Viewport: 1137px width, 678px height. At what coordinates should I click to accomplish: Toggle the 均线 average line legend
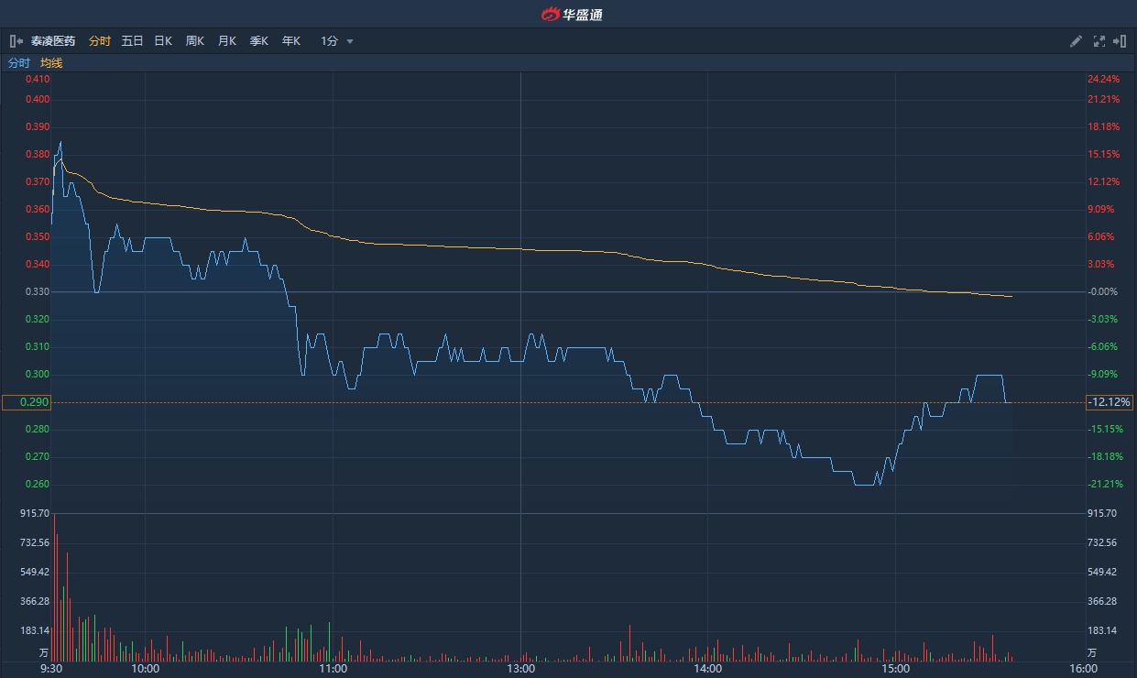click(51, 63)
